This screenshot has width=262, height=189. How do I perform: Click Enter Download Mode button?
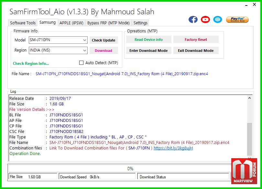click(149, 51)
